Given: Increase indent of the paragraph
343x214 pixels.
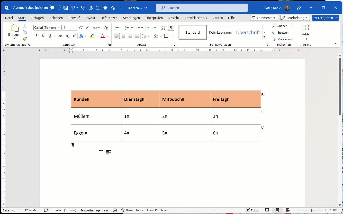Looking at the screenshot, I should point(156,28).
